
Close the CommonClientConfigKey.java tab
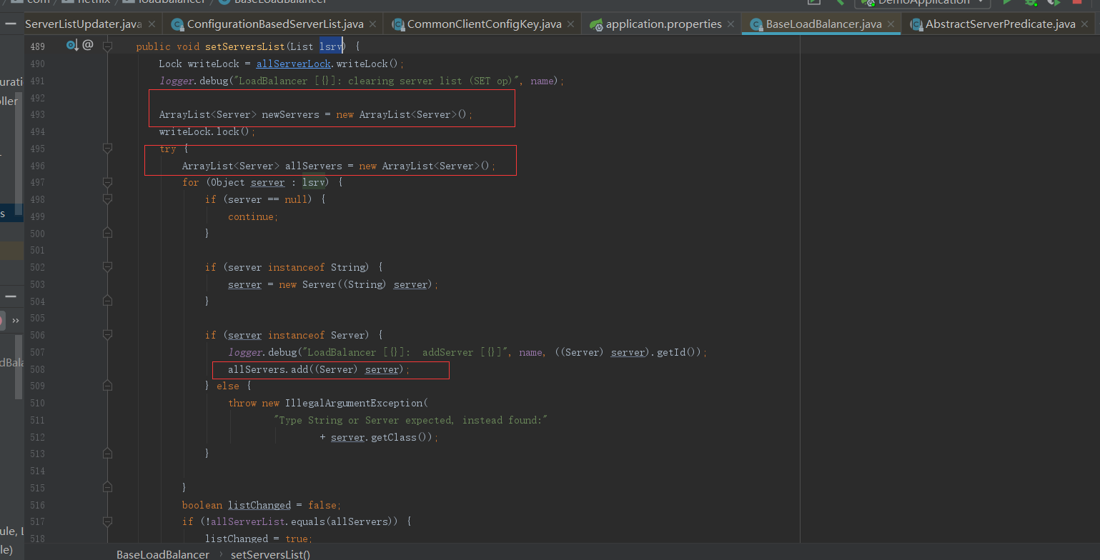(x=571, y=24)
